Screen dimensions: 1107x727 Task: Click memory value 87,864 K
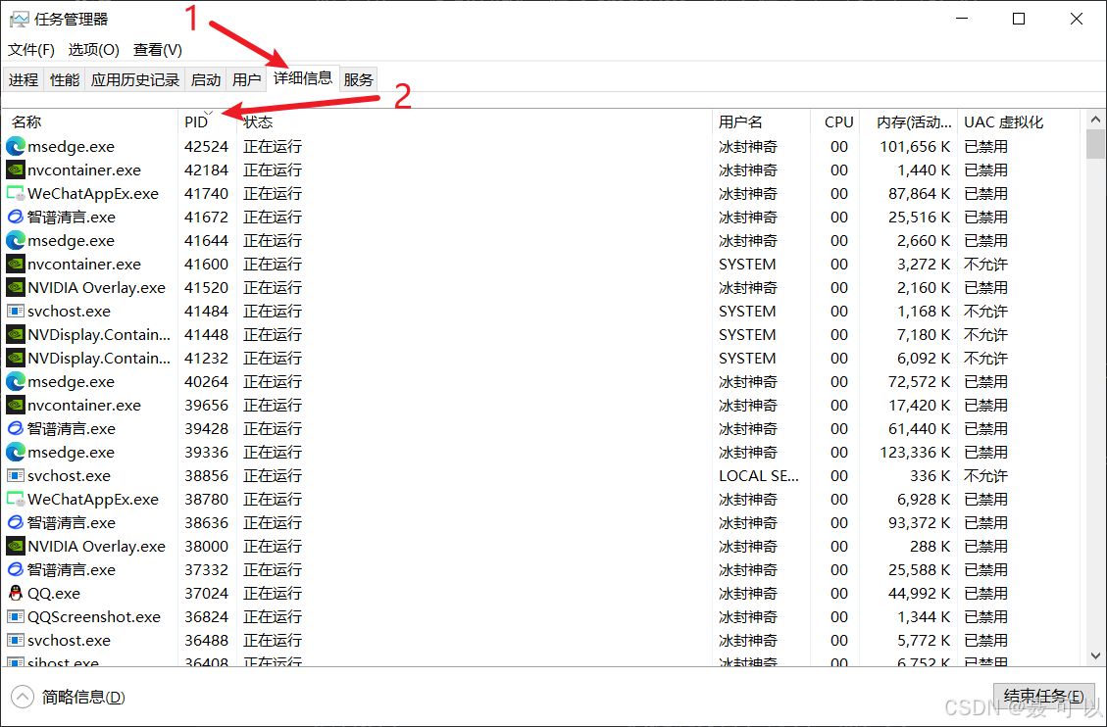[x=919, y=193]
